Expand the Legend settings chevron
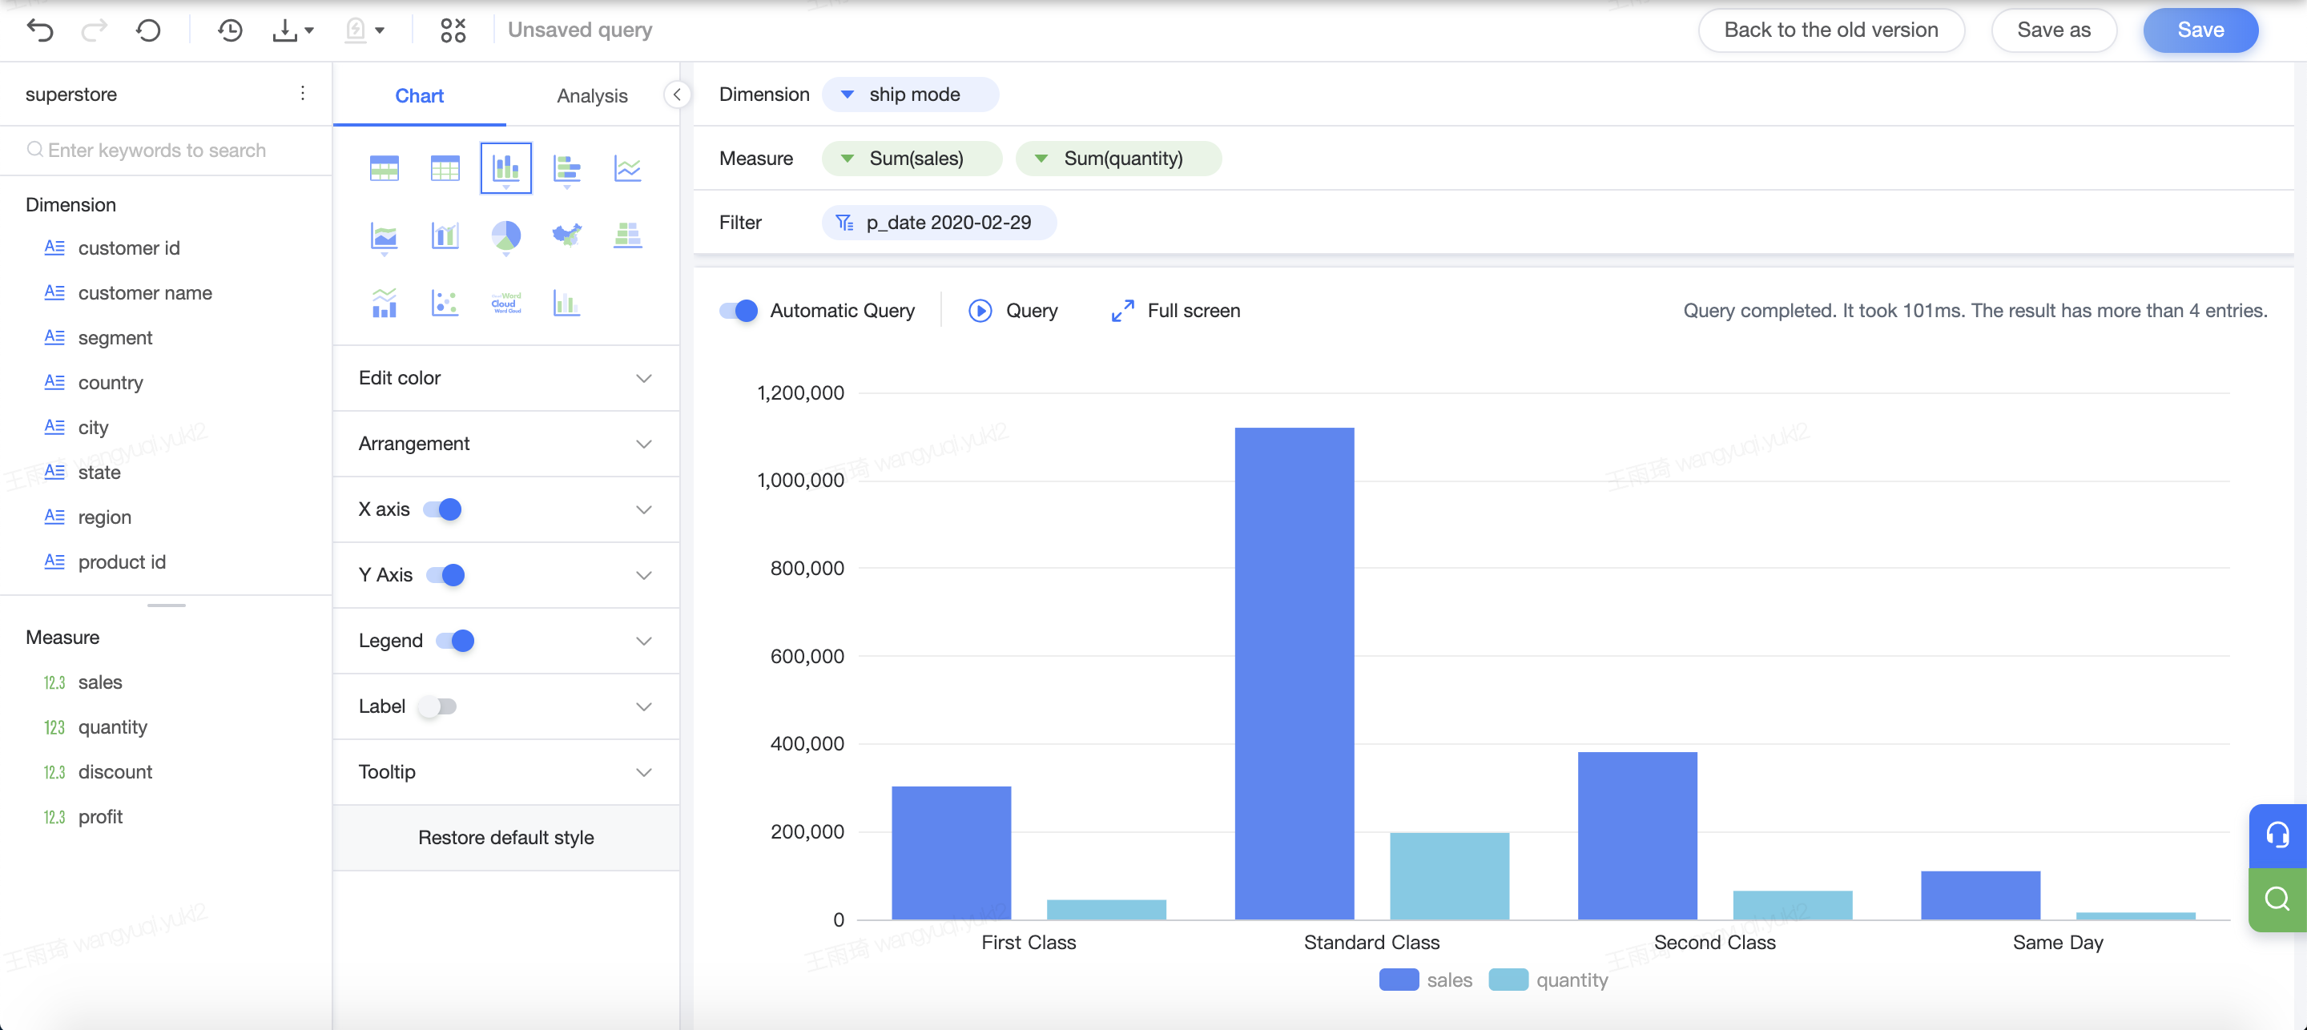 pos(644,641)
